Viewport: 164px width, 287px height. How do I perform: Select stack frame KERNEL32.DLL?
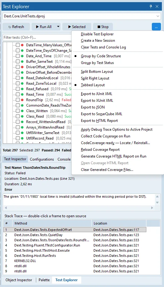[x=75, y=261]
